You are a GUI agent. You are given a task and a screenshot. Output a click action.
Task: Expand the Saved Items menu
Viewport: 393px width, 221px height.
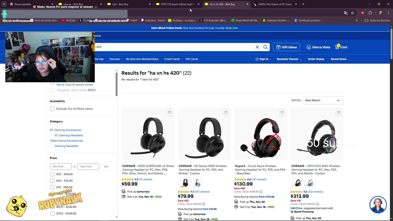point(340,59)
